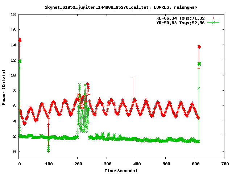
Task: Click the 300 tick label on x-axis
Action: (x=107, y=163)
